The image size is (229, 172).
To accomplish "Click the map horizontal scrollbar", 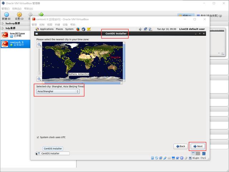I will tap(82, 83).
